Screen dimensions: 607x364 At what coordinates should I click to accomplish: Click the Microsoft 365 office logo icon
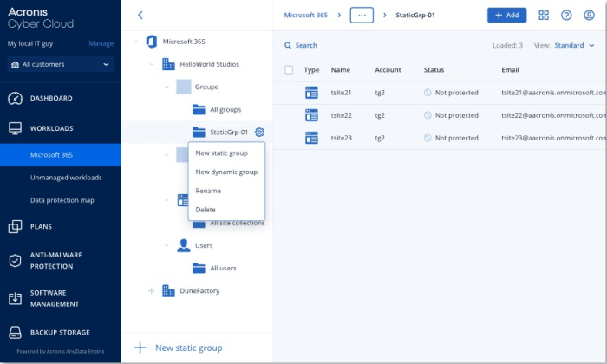[152, 42]
